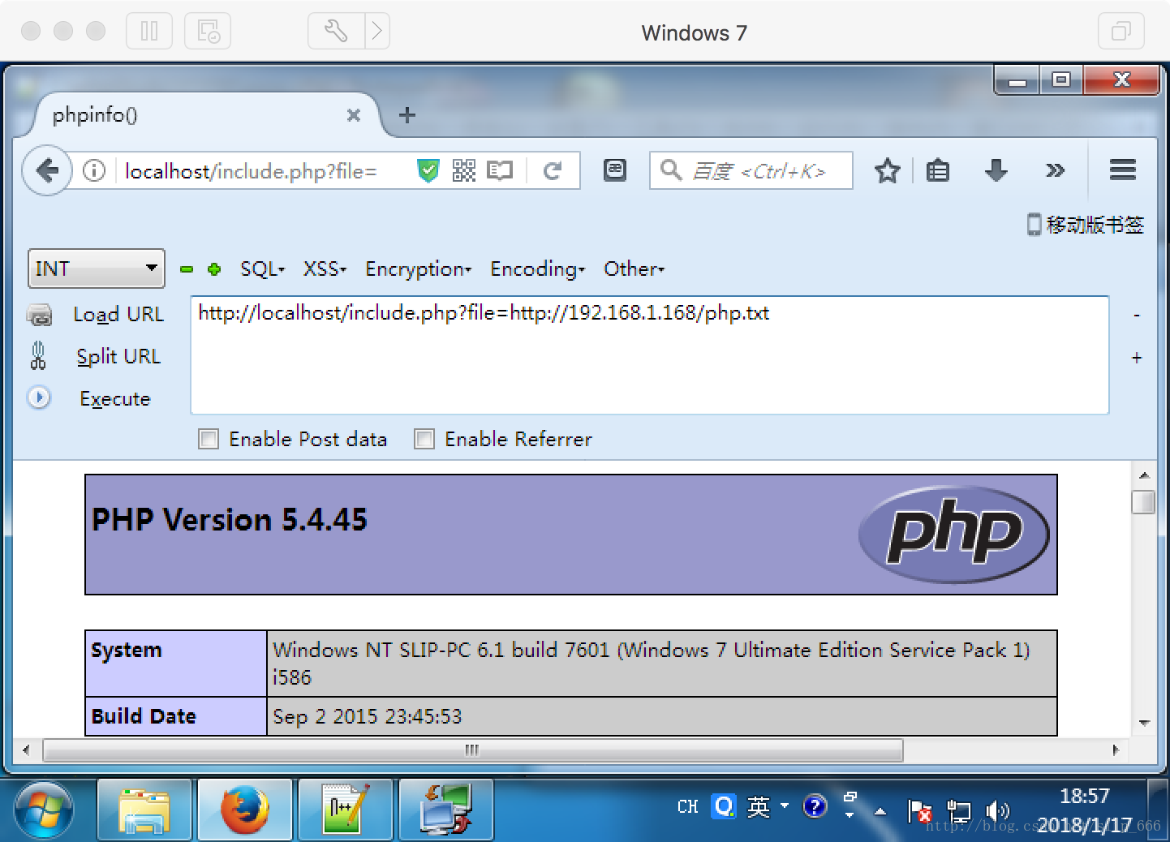
Task: Click the blue Q input method icon
Action: [x=723, y=806]
